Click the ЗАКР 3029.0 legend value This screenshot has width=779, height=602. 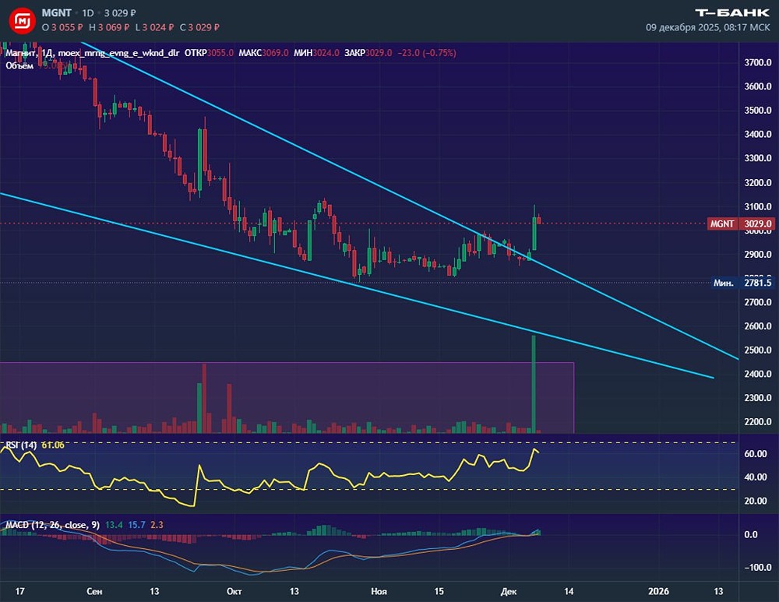point(368,53)
